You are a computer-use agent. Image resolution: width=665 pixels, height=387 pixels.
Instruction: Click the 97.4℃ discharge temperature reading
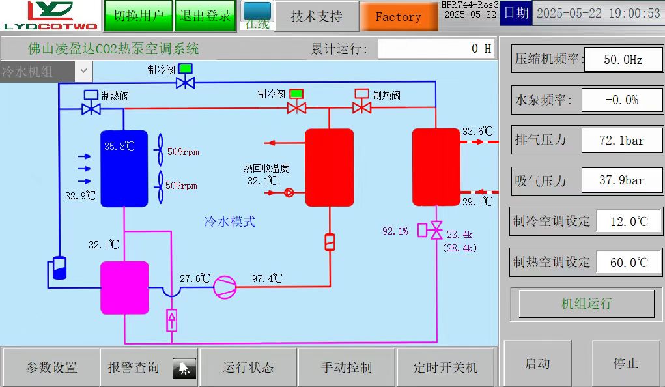pyautogui.click(x=267, y=278)
